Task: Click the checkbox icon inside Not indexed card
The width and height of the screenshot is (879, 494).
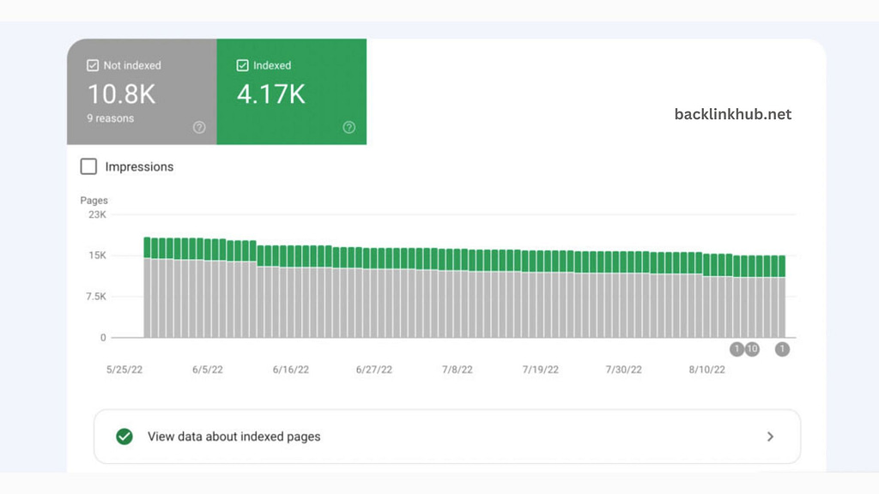Action: tap(90, 64)
